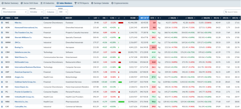Click the trophy icon SCTR Reports tab

(82, 3)
